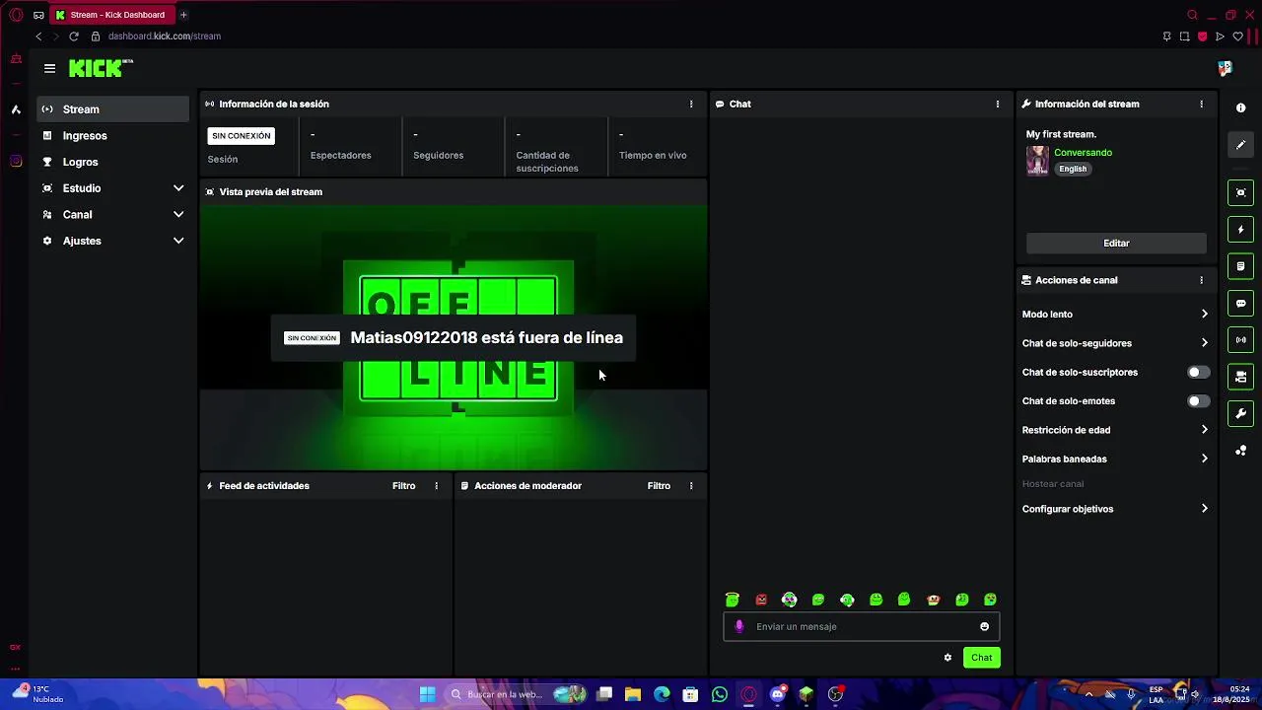Open three-dot menu of Acciones de canal
The width and height of the screenshot is (1262, 710).
[1201, 280]
